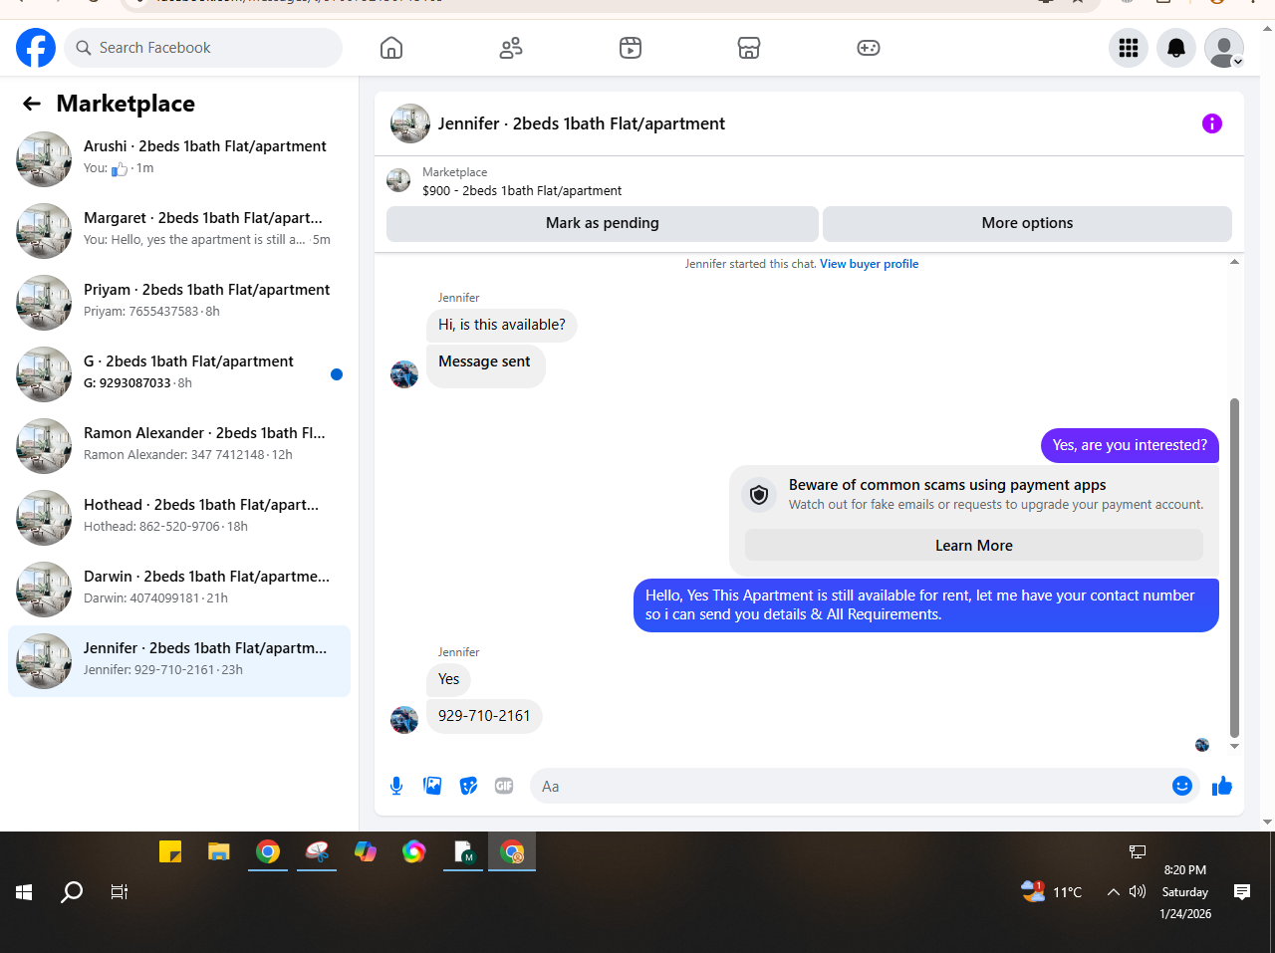The width and height of the screenshot is (1275, 953).
Task: Click the 'Hi, is this available?' message
Action: pos(502,325)
